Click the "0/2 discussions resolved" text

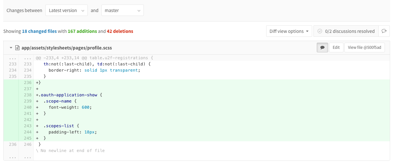tap(350, 31)
